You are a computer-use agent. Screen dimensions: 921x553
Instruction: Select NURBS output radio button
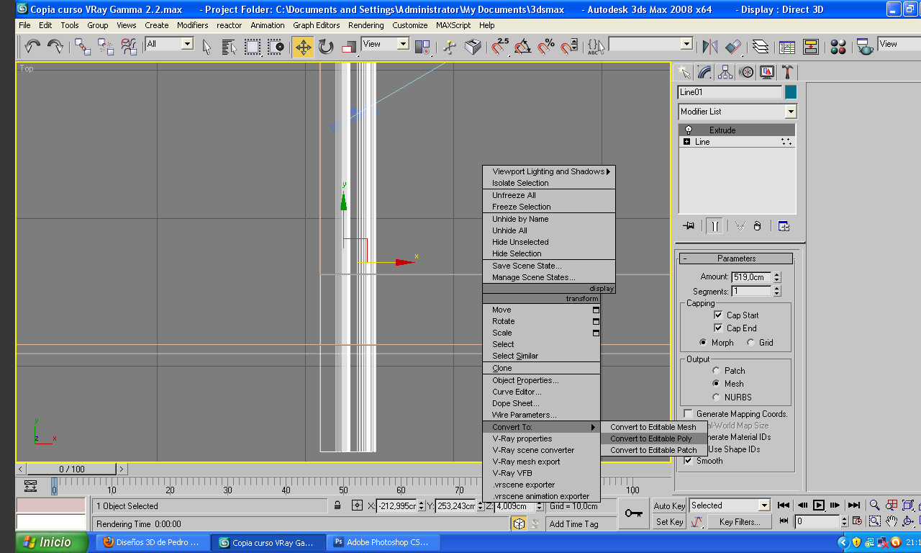(717, 397)
